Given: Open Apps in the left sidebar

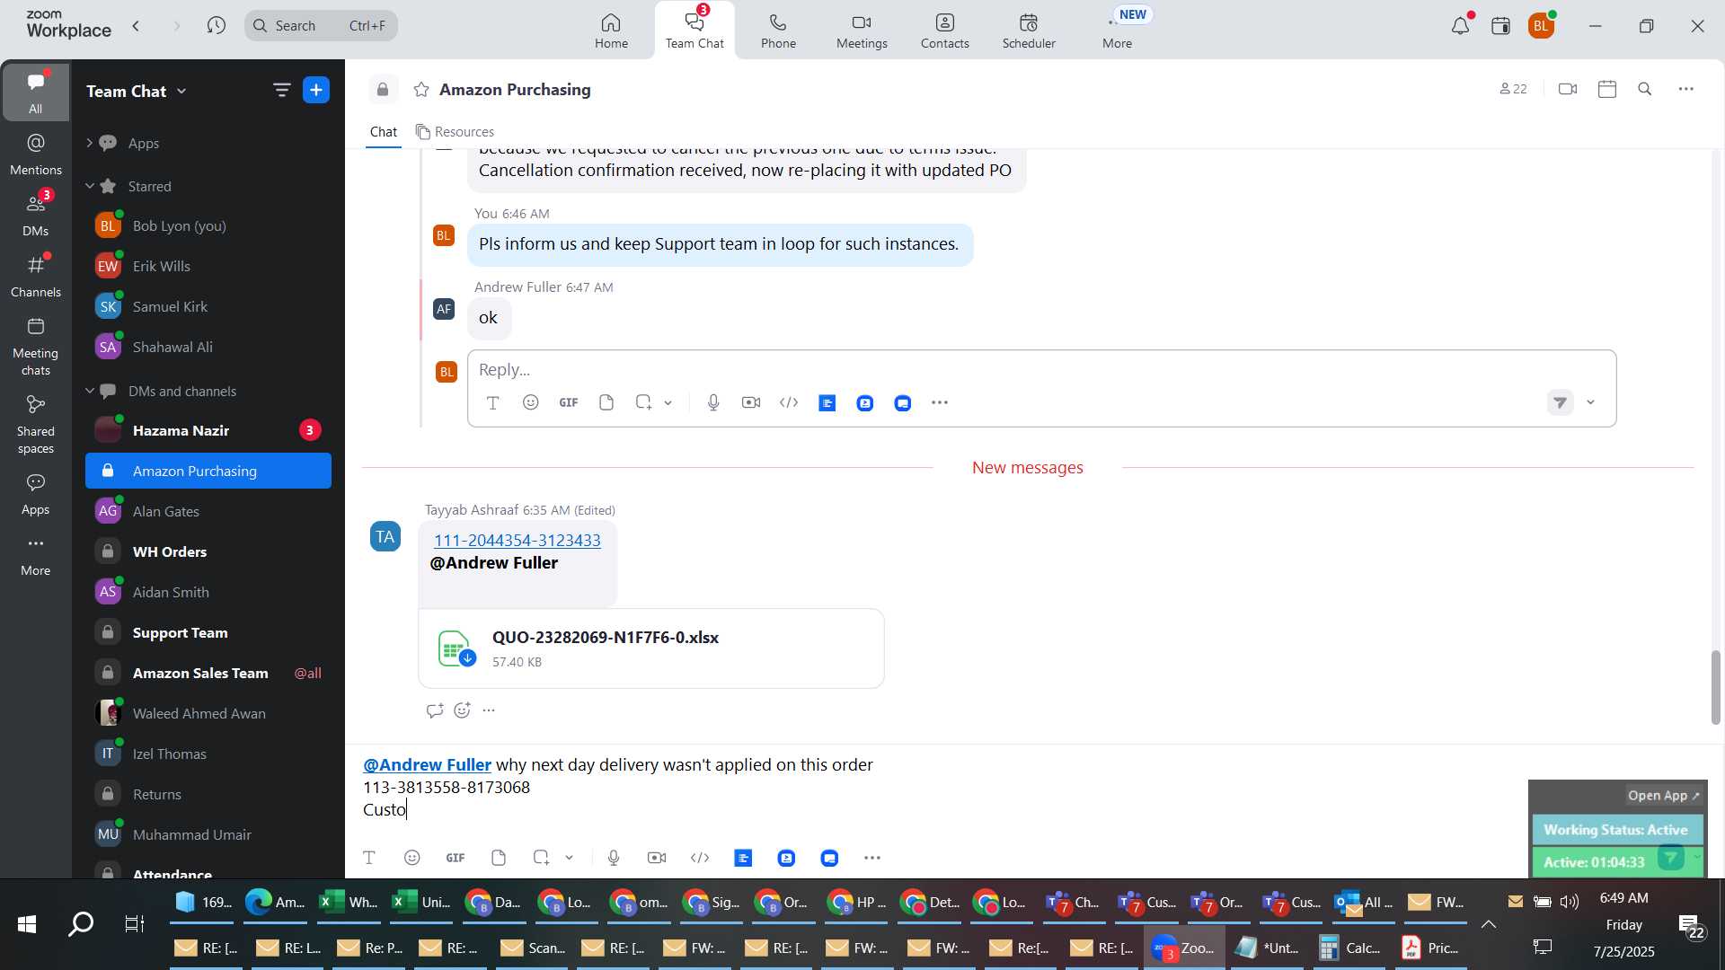Looking at the screenshot, I should (35, 494).
